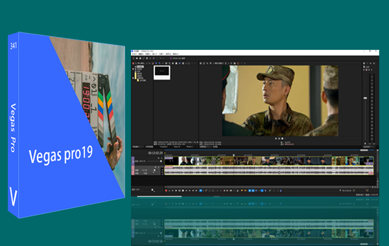
Task: Pause playback in the timeline transport bar
Action: tap(180, 190)
